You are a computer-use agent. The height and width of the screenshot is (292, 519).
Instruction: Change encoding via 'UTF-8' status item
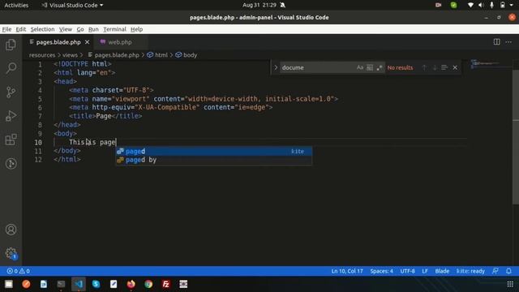(x=407, y=271)
